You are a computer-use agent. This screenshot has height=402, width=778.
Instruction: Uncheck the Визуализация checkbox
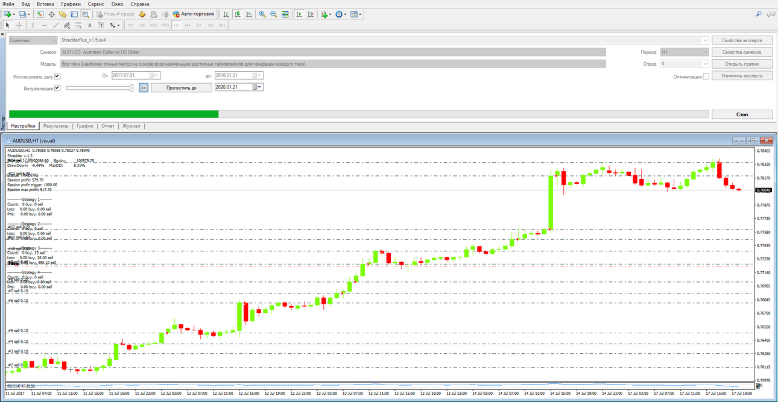coord(57,88)
